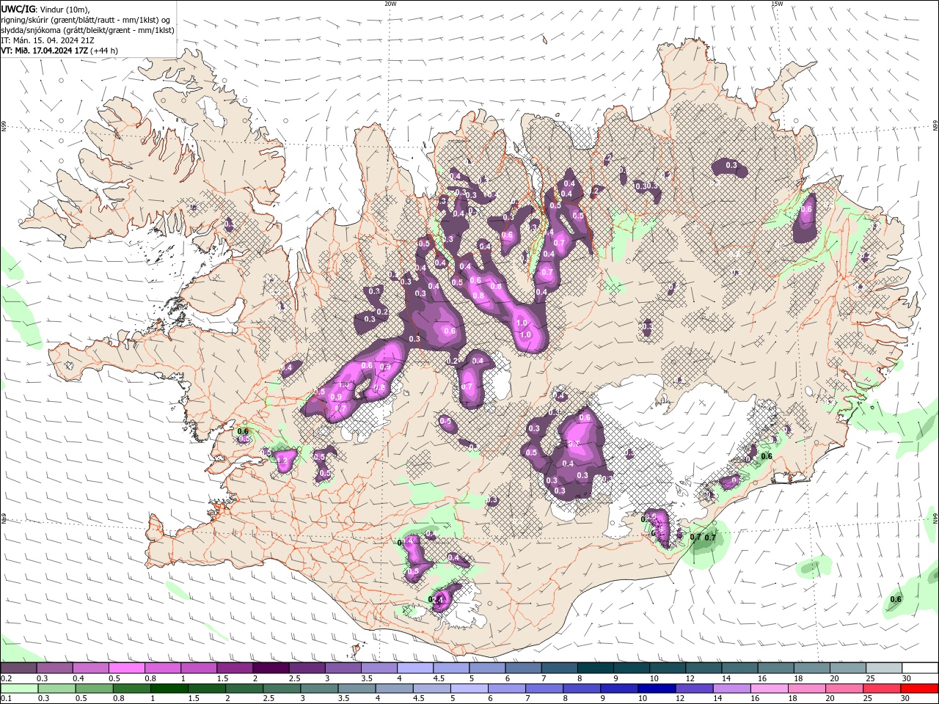Click the '0.6' value over sea near bottom-right corner

tap(896, 599)
